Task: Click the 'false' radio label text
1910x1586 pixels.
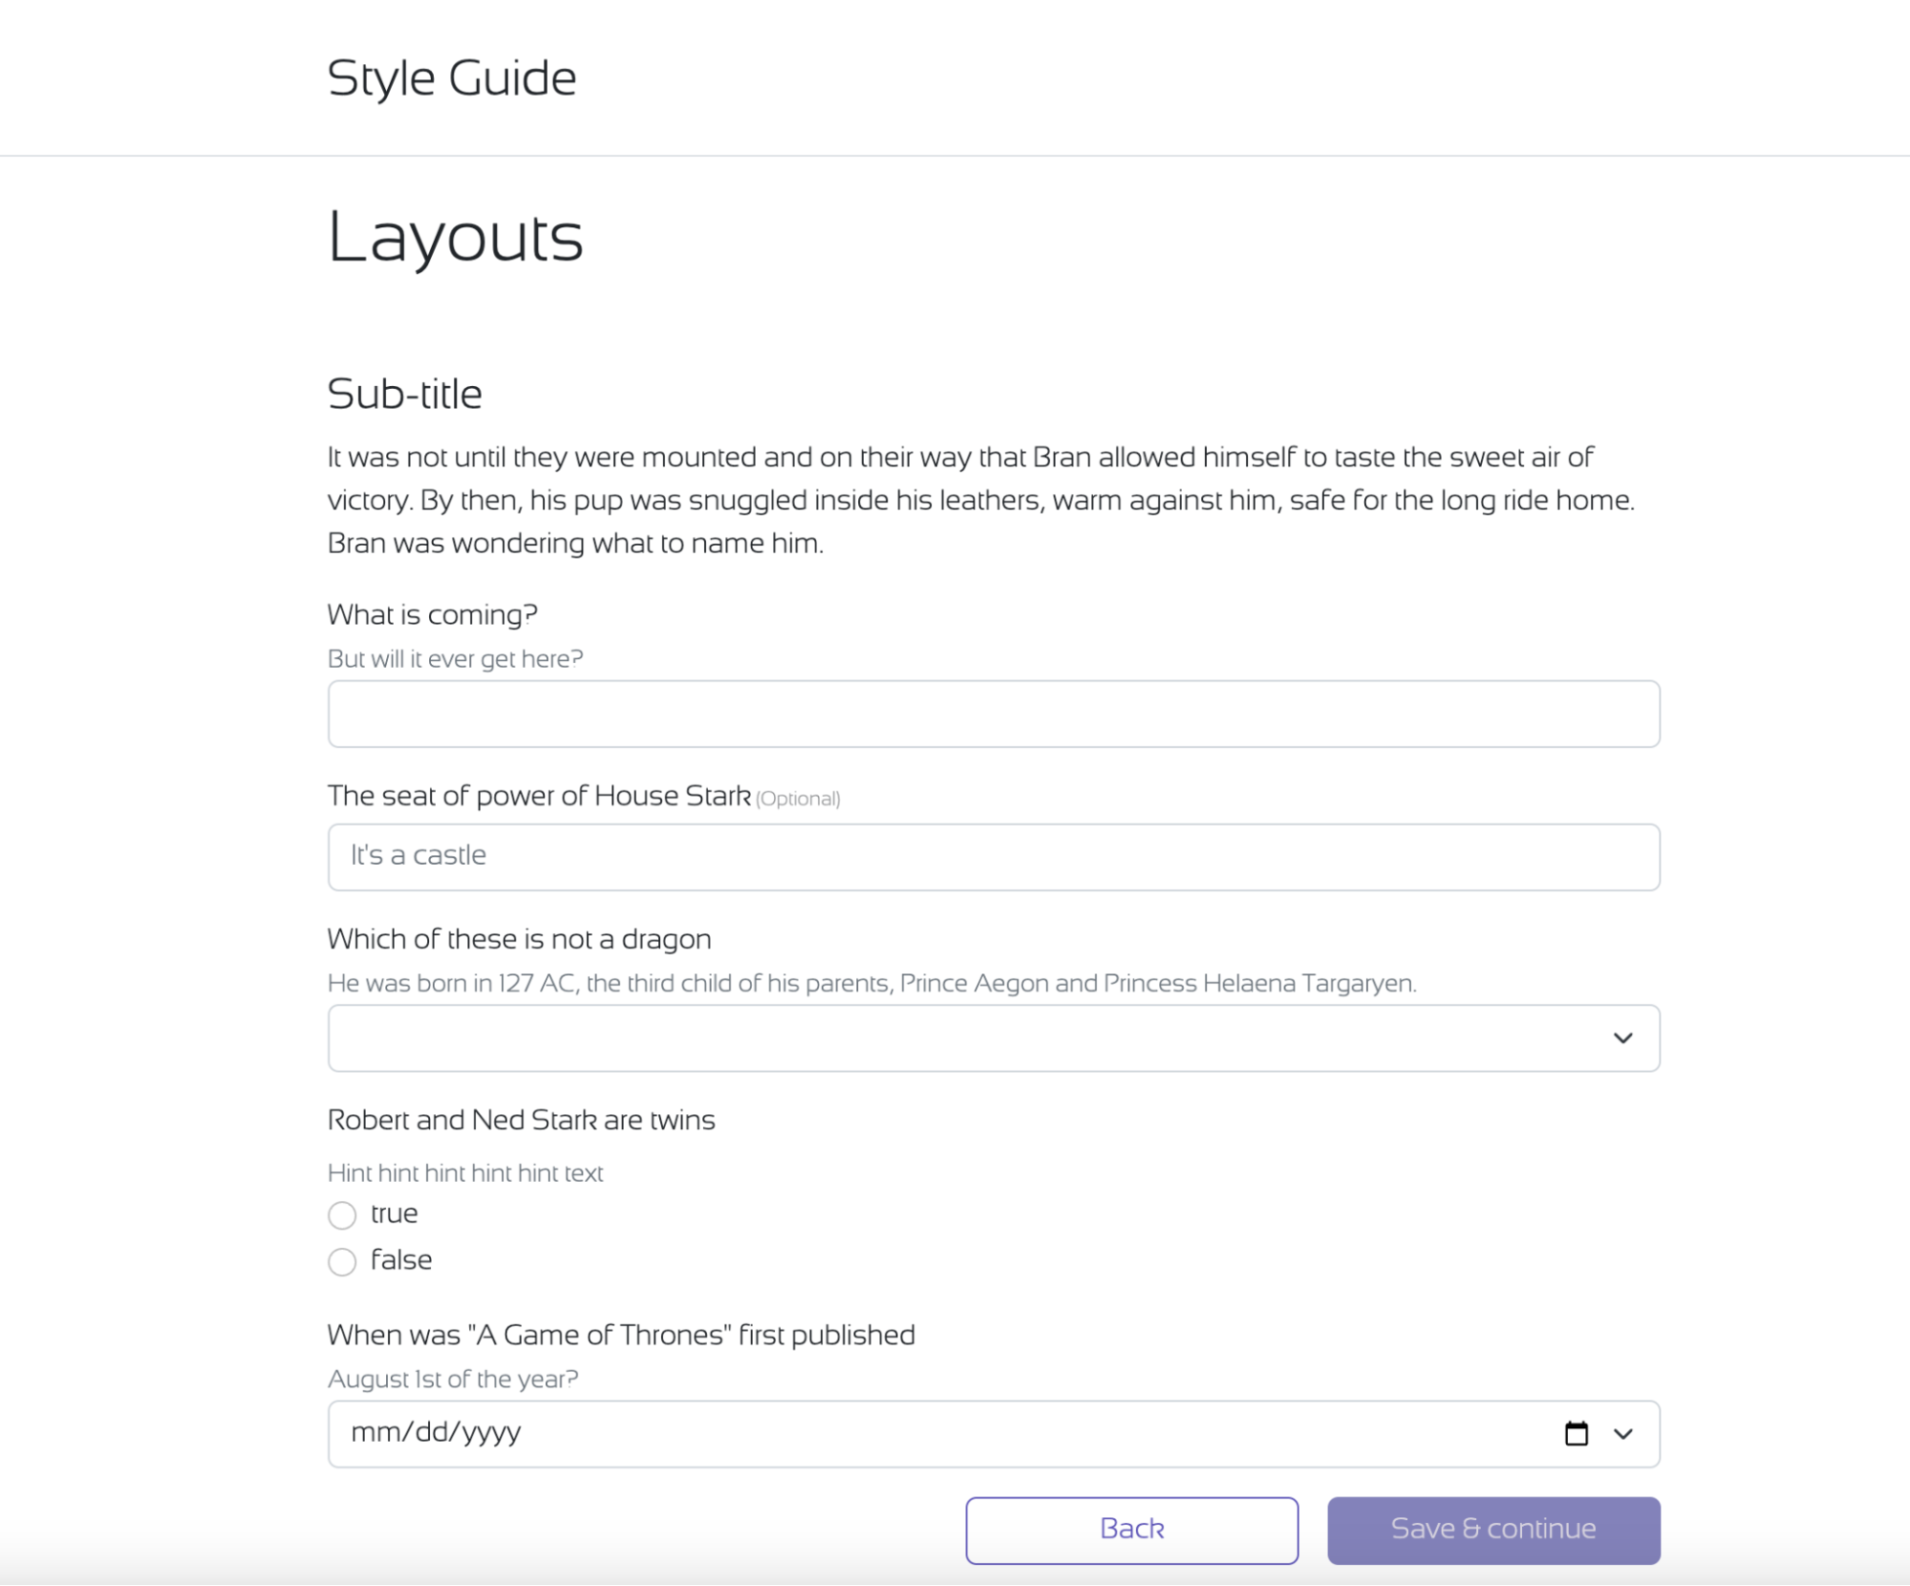Action: (x=401, y=1260)
